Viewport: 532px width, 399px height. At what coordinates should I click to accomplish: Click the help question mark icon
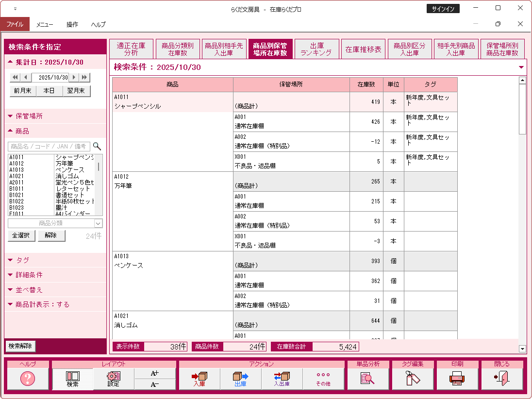(x=28, y=379)
